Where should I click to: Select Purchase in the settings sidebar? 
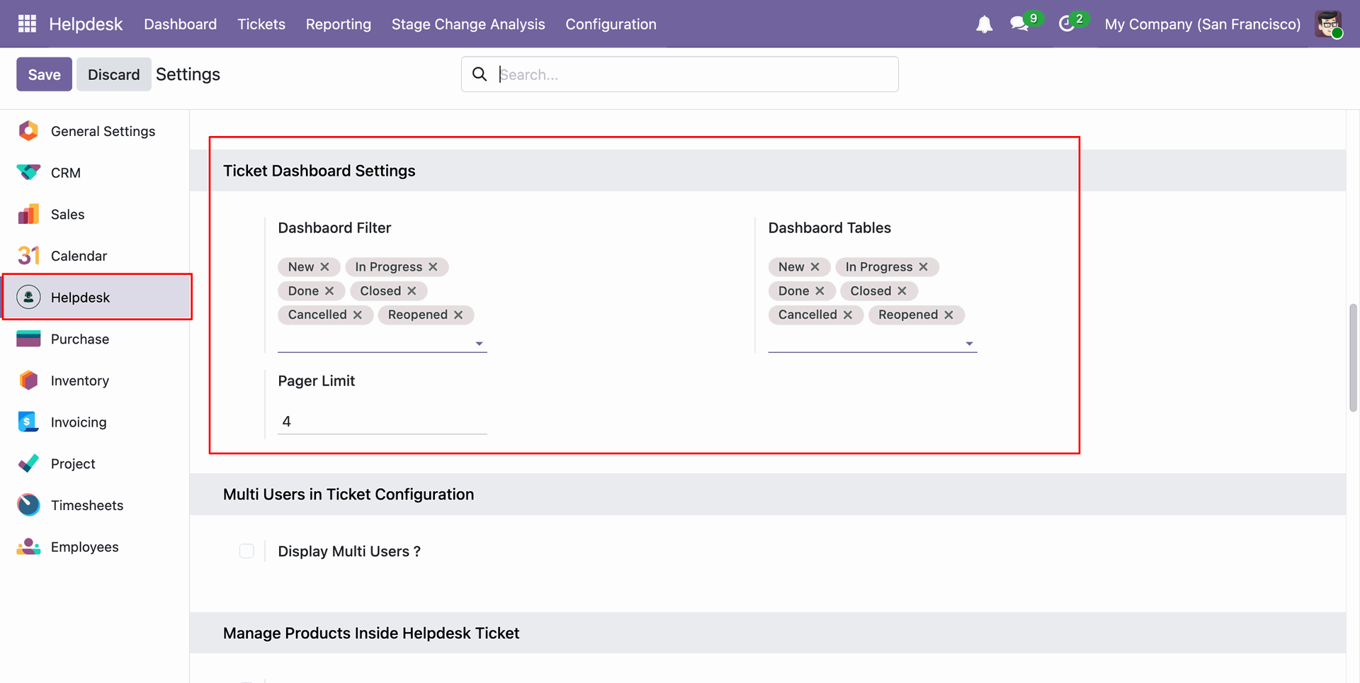[96, 339]
